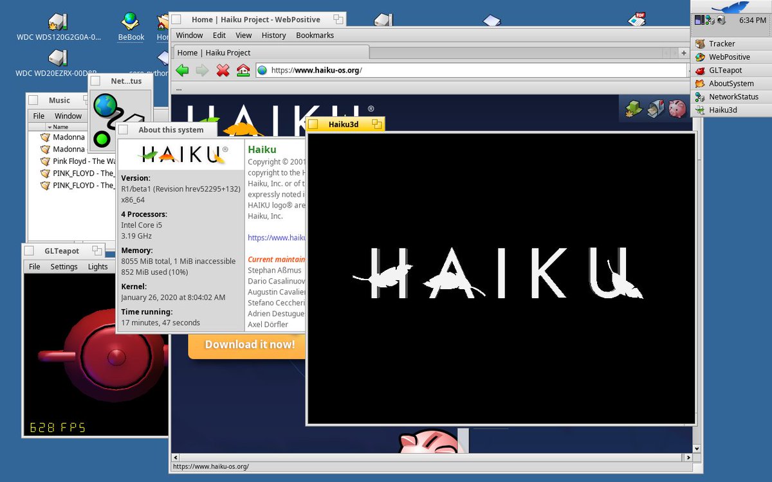The width and height of the screenshot is (772, 482).
Task: Click the globe favicon in the URL bar
Action: click(x=262, y=70)
